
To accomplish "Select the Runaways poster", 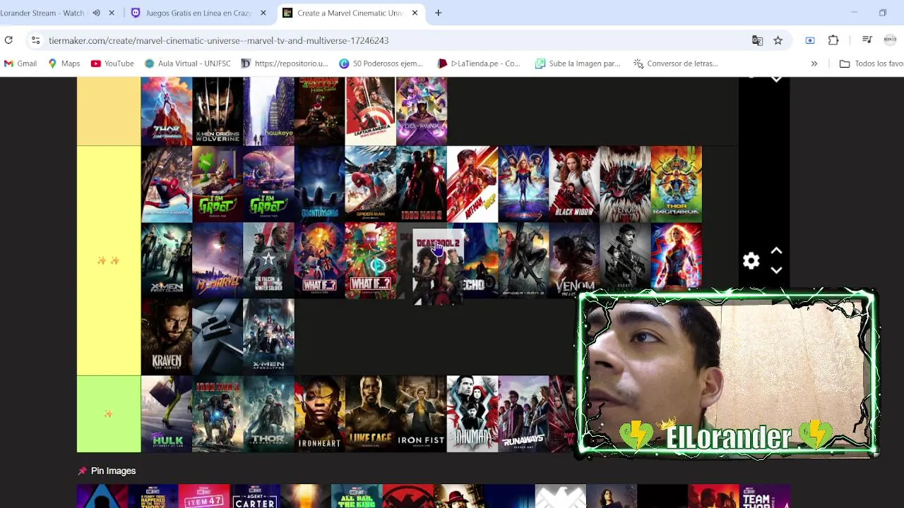I will (523, 414).
